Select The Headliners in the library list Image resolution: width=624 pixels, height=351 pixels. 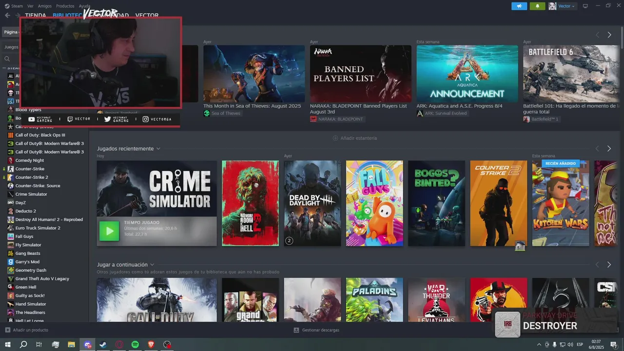[x=30, y=312]
